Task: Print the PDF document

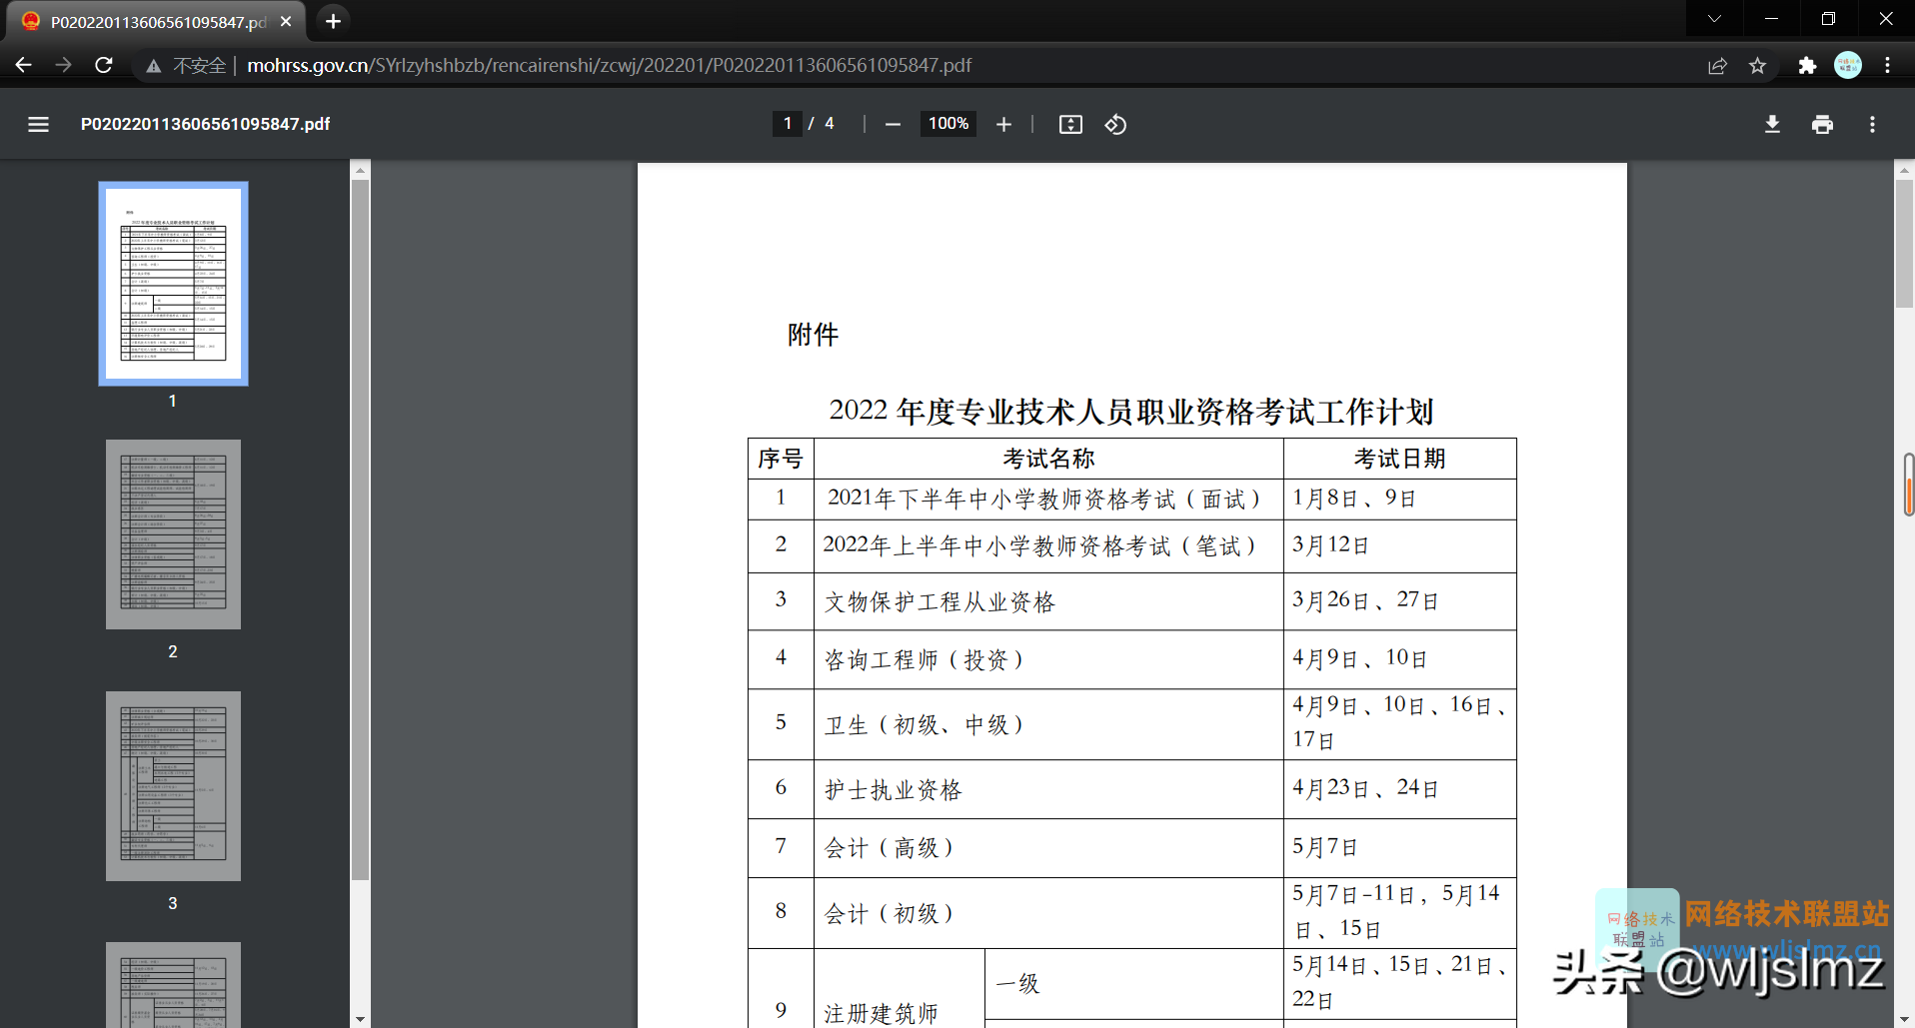Action: (1822, 124)
